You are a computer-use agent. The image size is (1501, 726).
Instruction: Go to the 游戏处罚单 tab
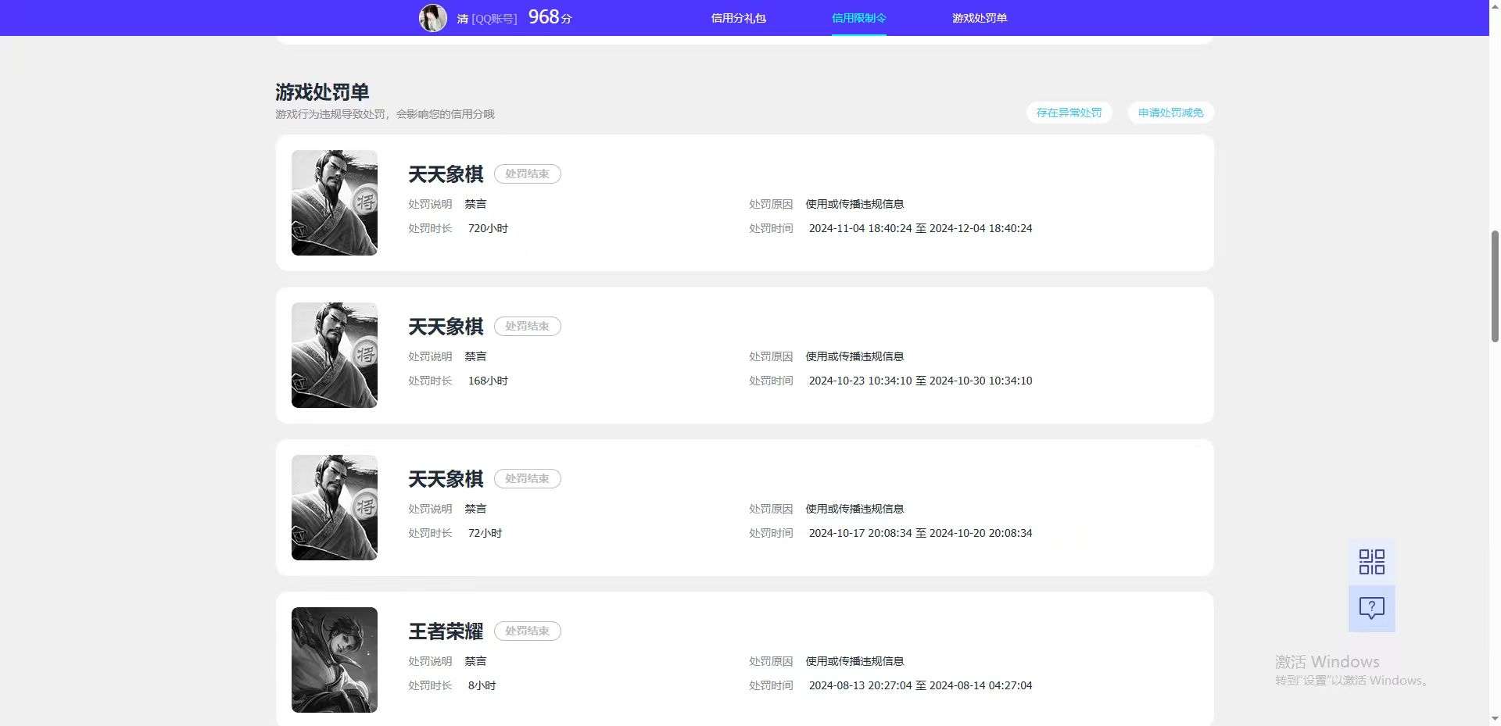(x=979, y=18)
